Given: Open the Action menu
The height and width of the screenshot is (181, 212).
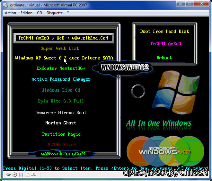Looking at the screenshot, I should coord(10,13).
